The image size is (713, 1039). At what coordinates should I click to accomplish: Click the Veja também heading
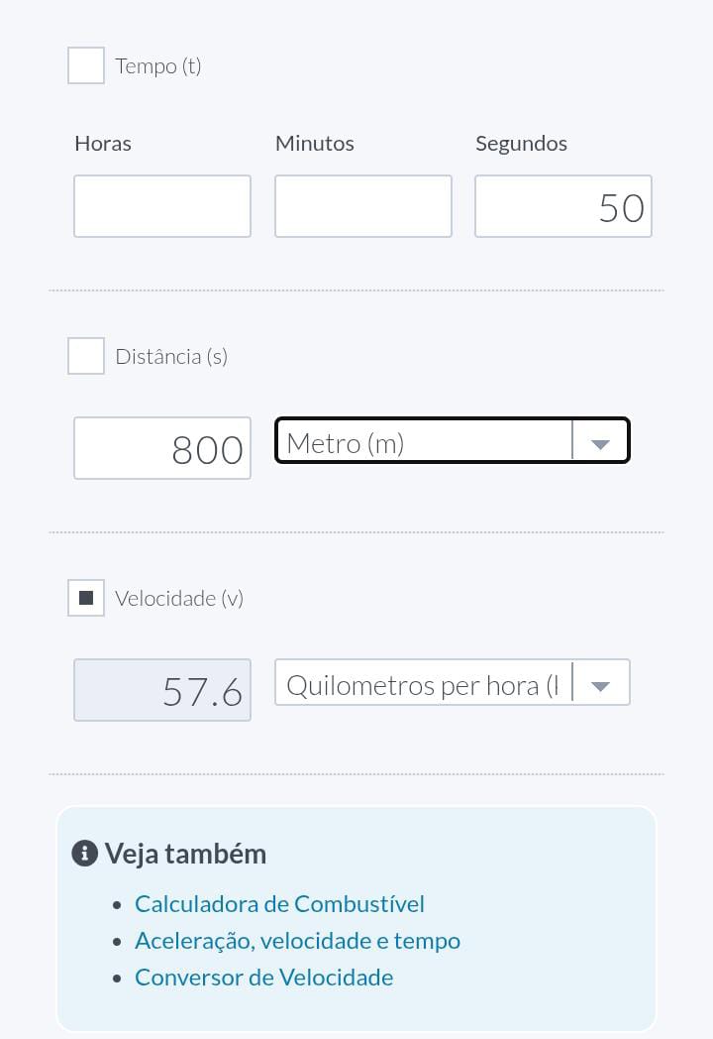[186, 854]
